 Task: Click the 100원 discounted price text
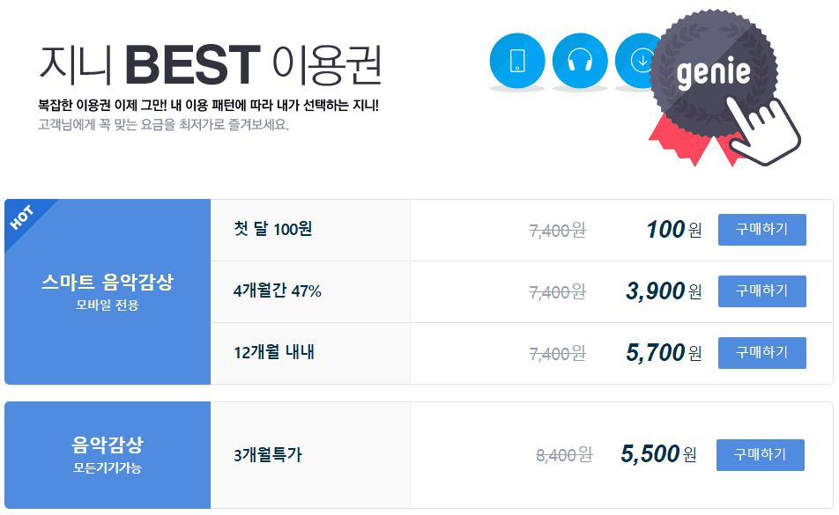coord(673,230)
